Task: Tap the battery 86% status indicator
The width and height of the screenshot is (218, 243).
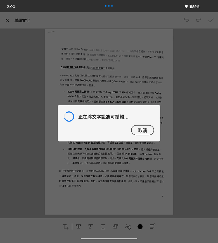Action: pos(195,7)
